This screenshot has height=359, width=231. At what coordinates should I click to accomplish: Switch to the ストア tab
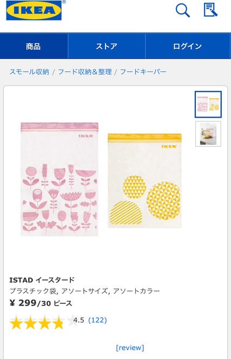tap(107, 46)
